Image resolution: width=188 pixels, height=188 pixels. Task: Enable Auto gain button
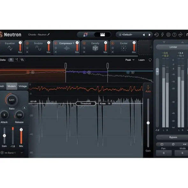(148, 89)
